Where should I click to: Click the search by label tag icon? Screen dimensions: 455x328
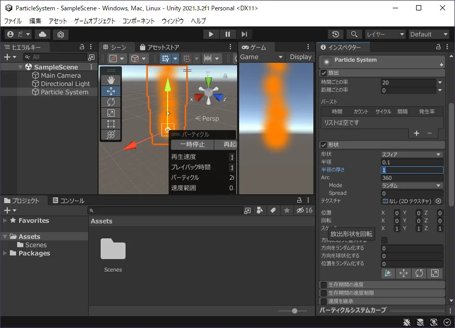tap(273, 210)
